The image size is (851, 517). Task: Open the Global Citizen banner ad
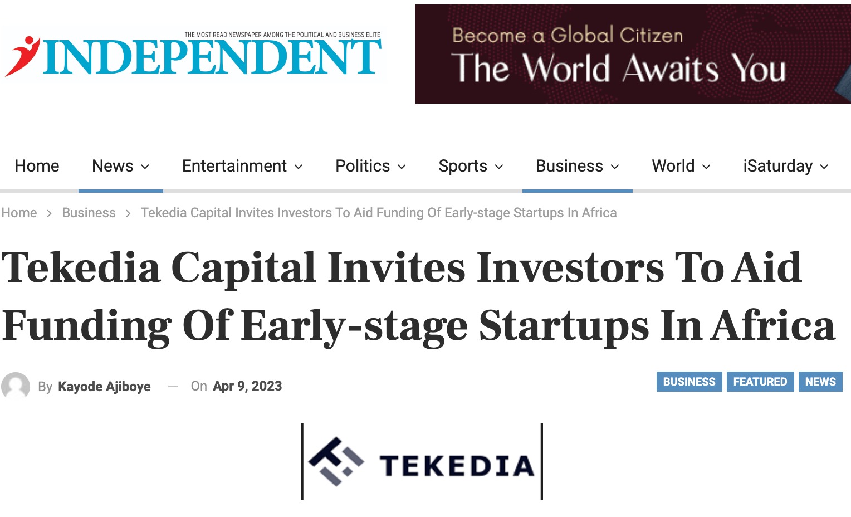632,54
